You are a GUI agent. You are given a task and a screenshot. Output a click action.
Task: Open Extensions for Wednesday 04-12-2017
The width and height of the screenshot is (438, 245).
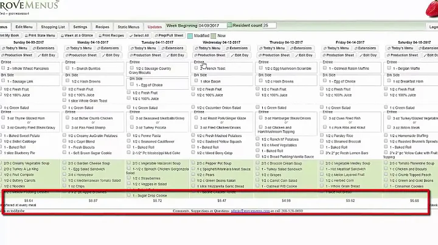pos(237,48)
